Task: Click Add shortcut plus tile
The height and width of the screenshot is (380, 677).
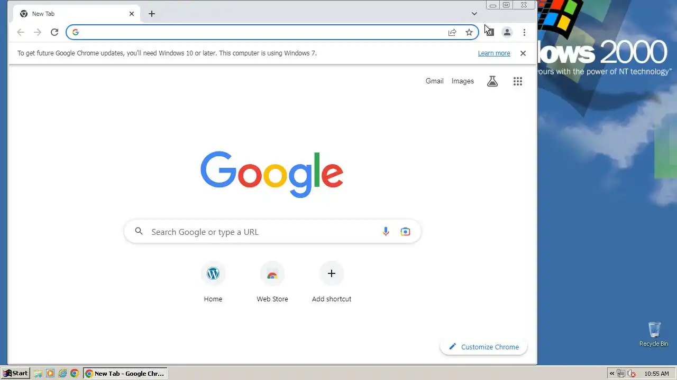Action: pos(332,282)
